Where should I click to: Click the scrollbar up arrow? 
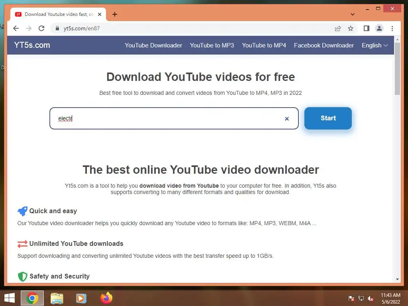(x=397, y=39)
